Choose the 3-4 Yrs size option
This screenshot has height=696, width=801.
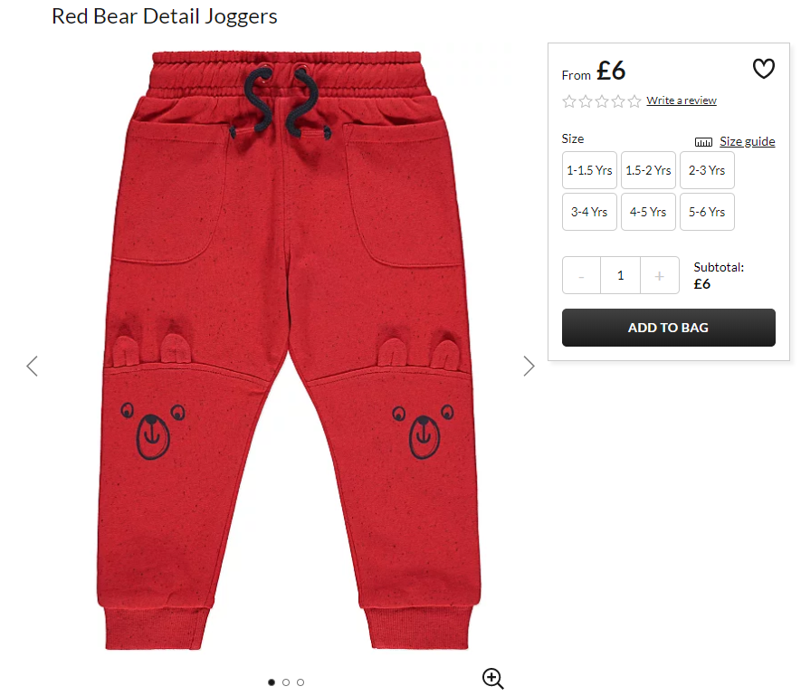coord(589,212)
